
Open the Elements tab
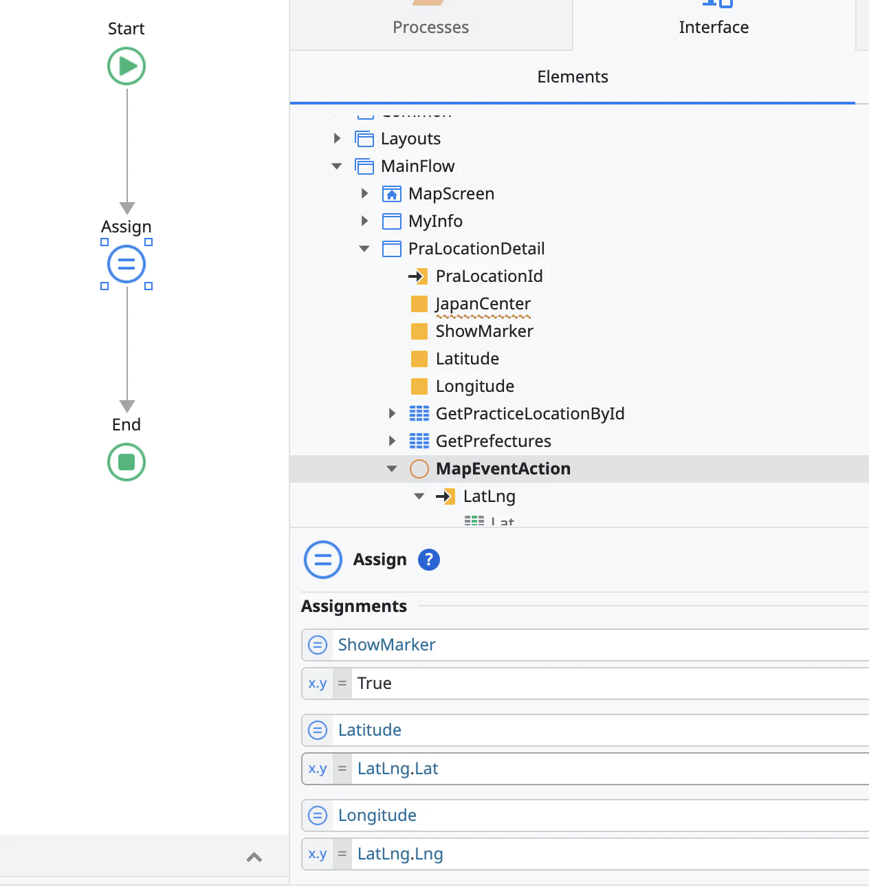click(573, 77)
